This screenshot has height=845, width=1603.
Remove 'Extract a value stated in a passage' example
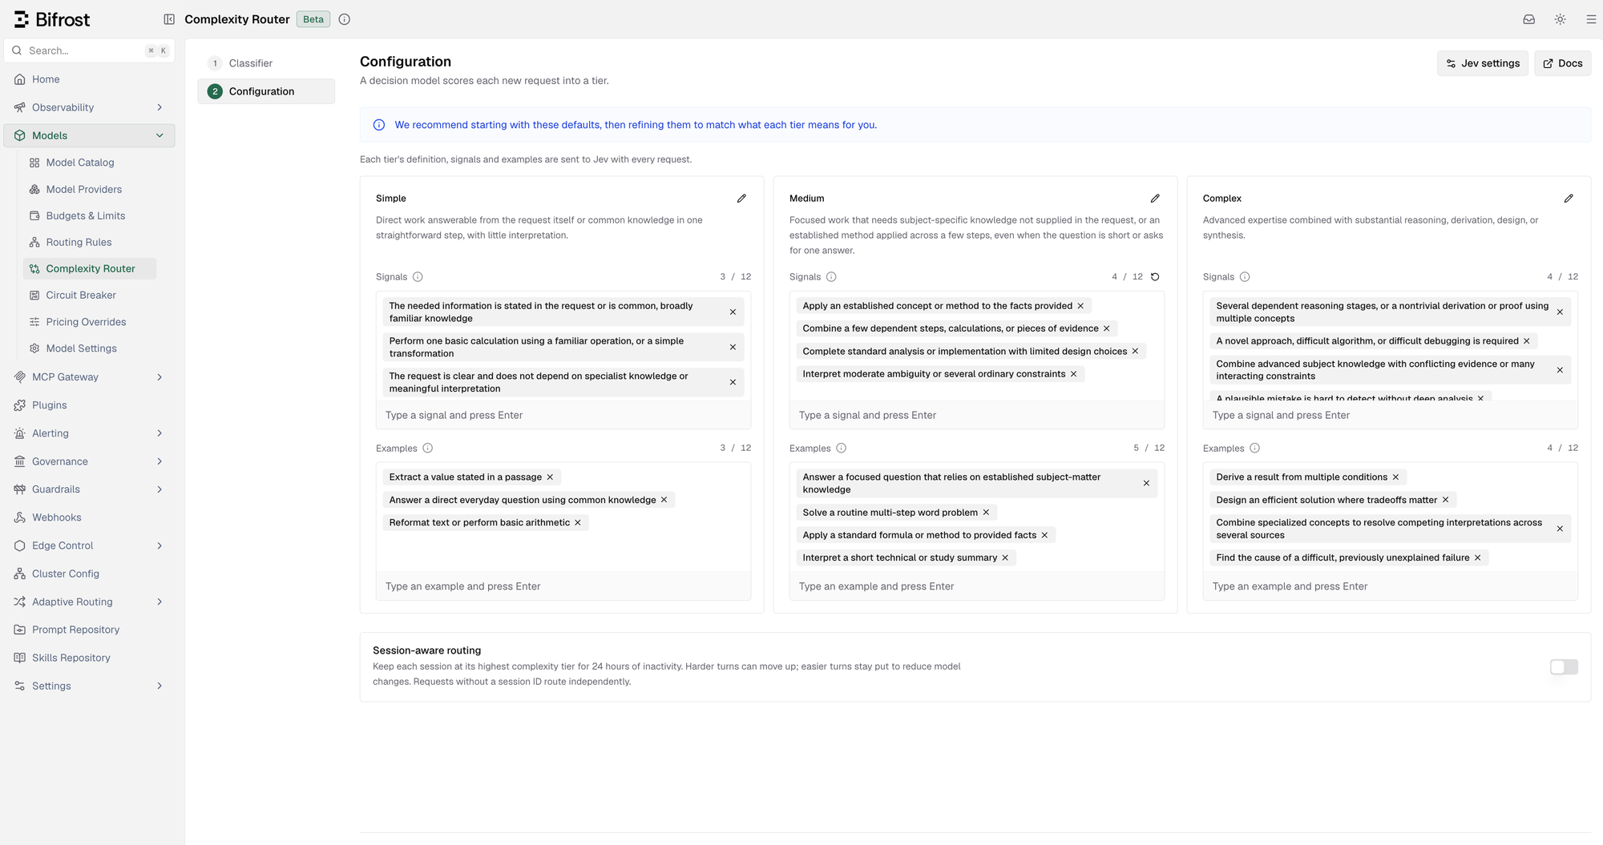pos(550,477)
